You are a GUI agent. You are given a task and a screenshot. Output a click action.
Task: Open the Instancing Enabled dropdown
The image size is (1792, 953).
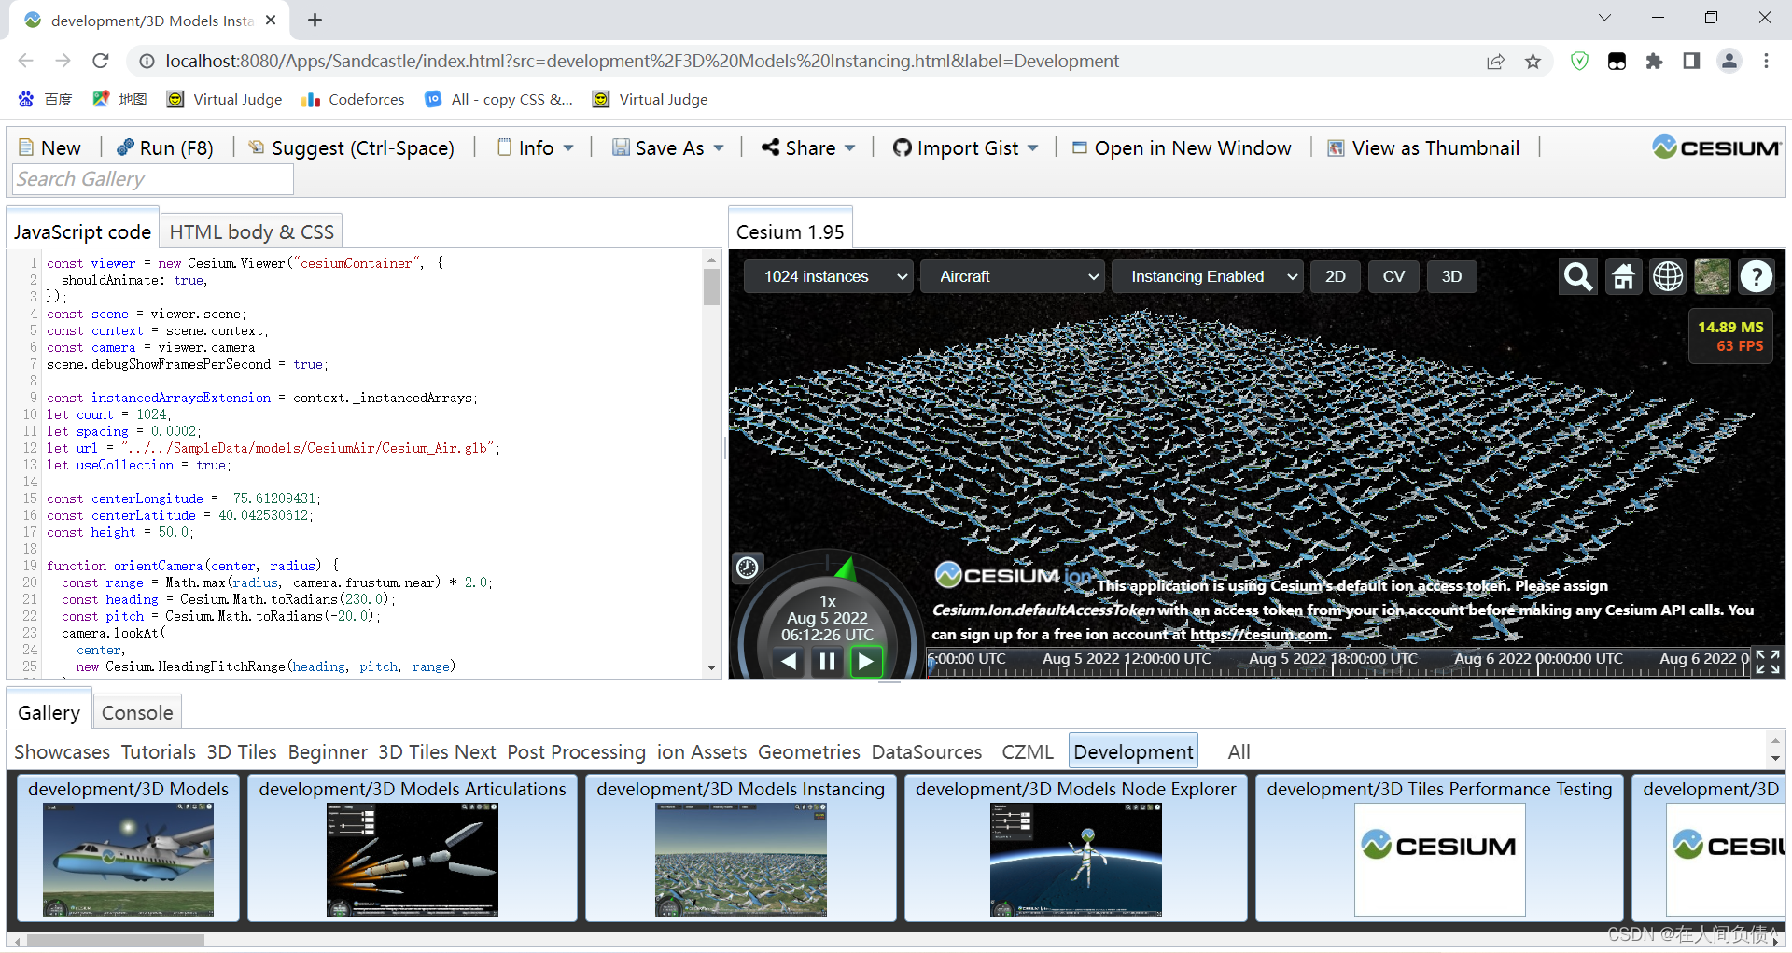coord(1206,276)
